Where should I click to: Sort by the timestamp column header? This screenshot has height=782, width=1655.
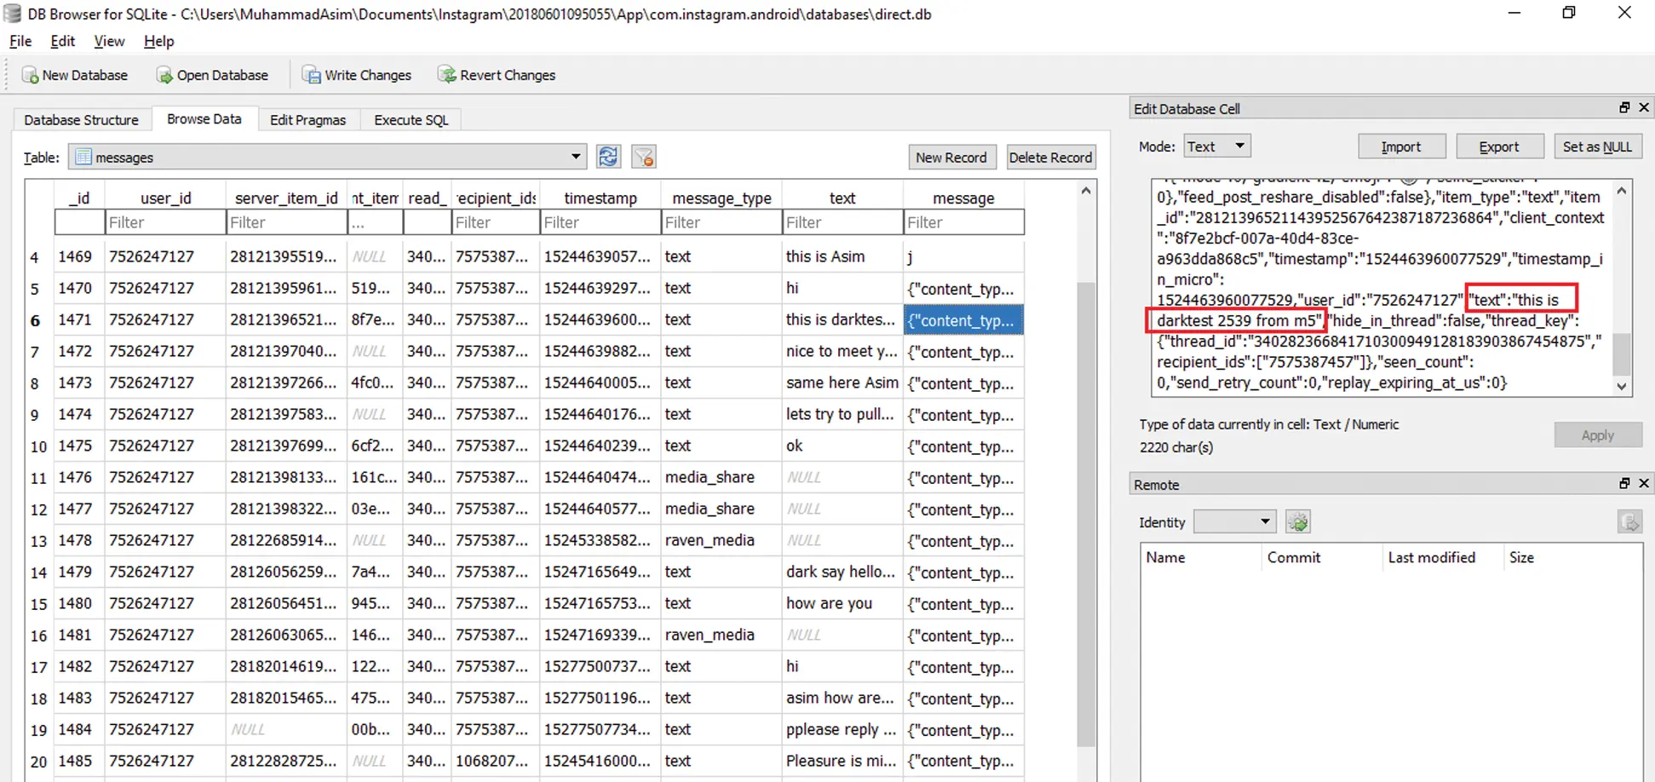click(x=601, y=198)
